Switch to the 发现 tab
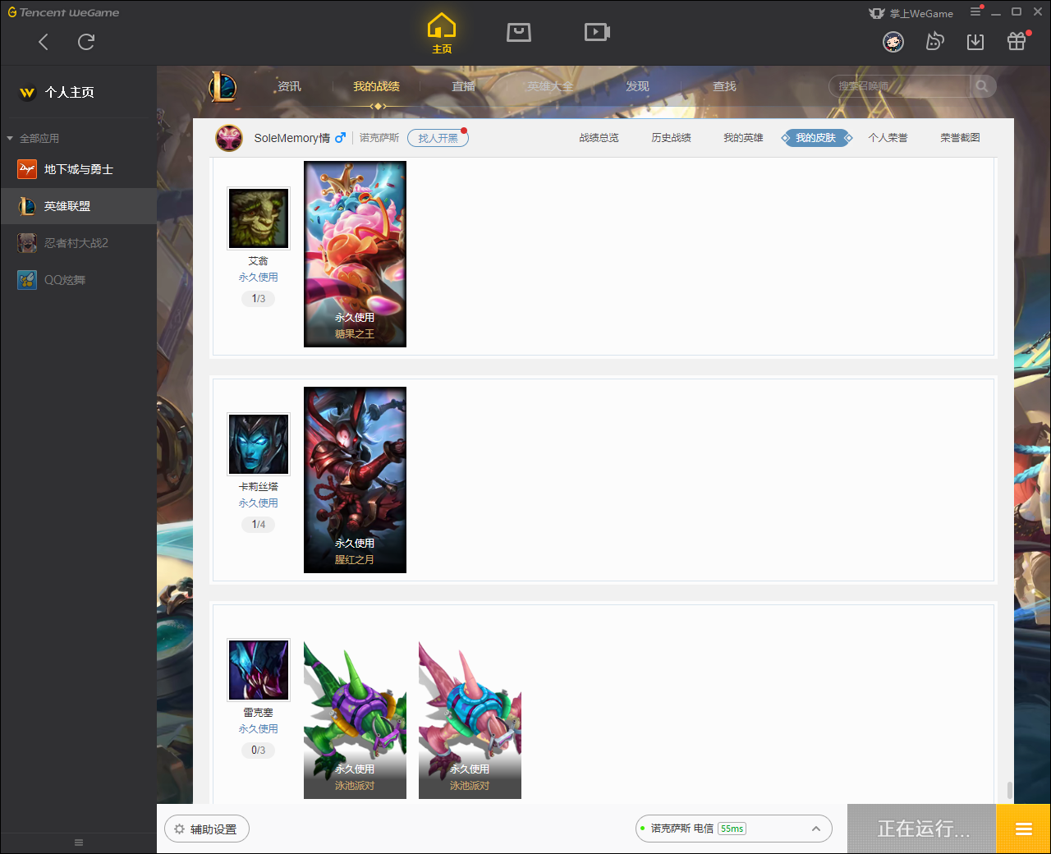 point(637,86)
